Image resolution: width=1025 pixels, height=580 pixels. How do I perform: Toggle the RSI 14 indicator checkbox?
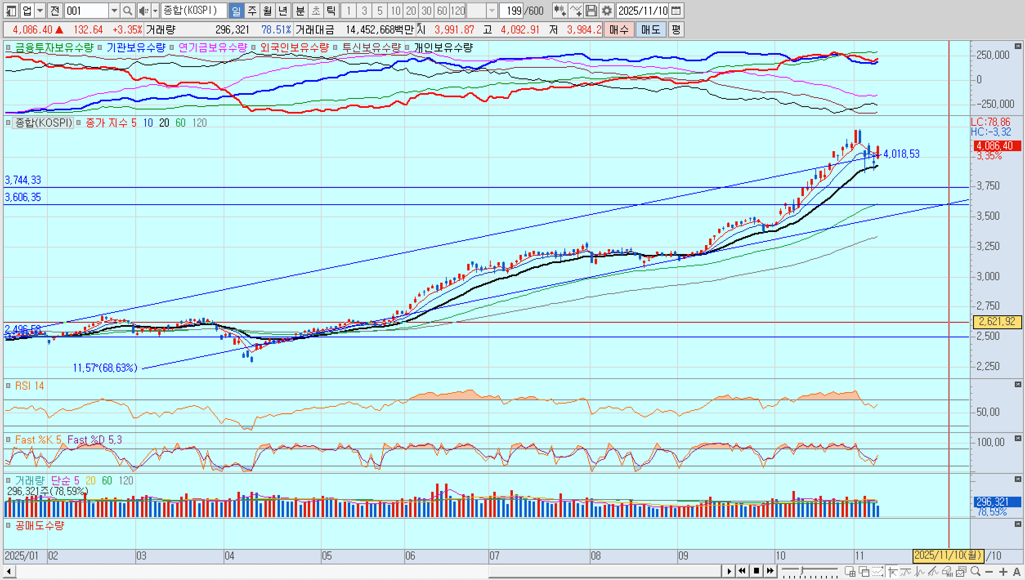(x=8, y=386)
